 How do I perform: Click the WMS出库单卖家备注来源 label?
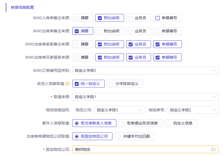point(48,44)
